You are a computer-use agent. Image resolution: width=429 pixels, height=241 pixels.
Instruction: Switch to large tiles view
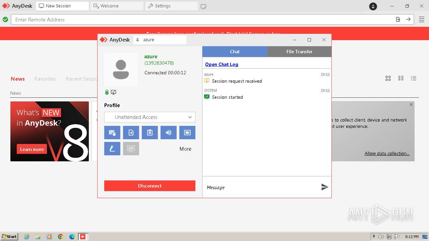(x=388, y=78)
